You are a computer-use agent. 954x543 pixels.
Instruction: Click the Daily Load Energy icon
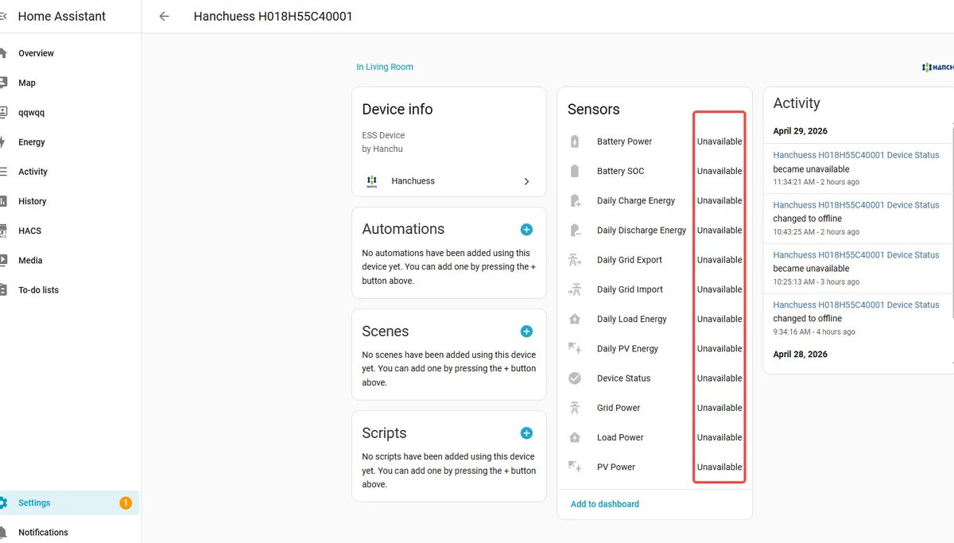click(575, 319)
